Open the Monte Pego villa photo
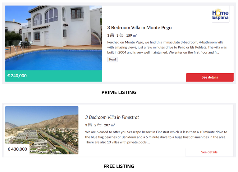 tap(53, 38)
